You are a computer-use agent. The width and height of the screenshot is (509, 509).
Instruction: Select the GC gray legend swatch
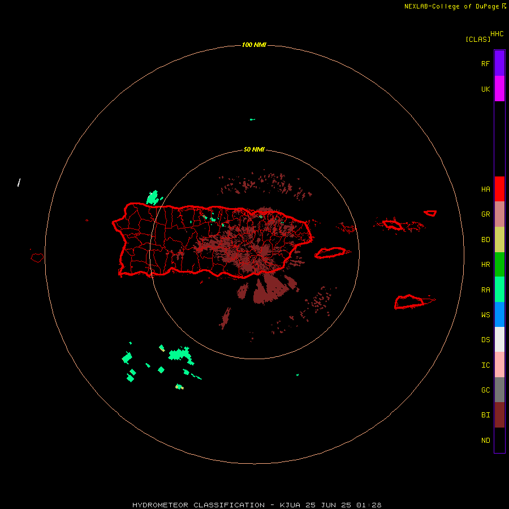tap(499, 390)
